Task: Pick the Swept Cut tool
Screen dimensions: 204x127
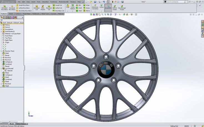Action: pos(57,5)
